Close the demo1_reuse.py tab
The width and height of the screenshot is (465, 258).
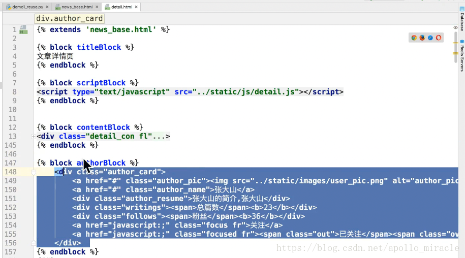click(x=47, y=7)
